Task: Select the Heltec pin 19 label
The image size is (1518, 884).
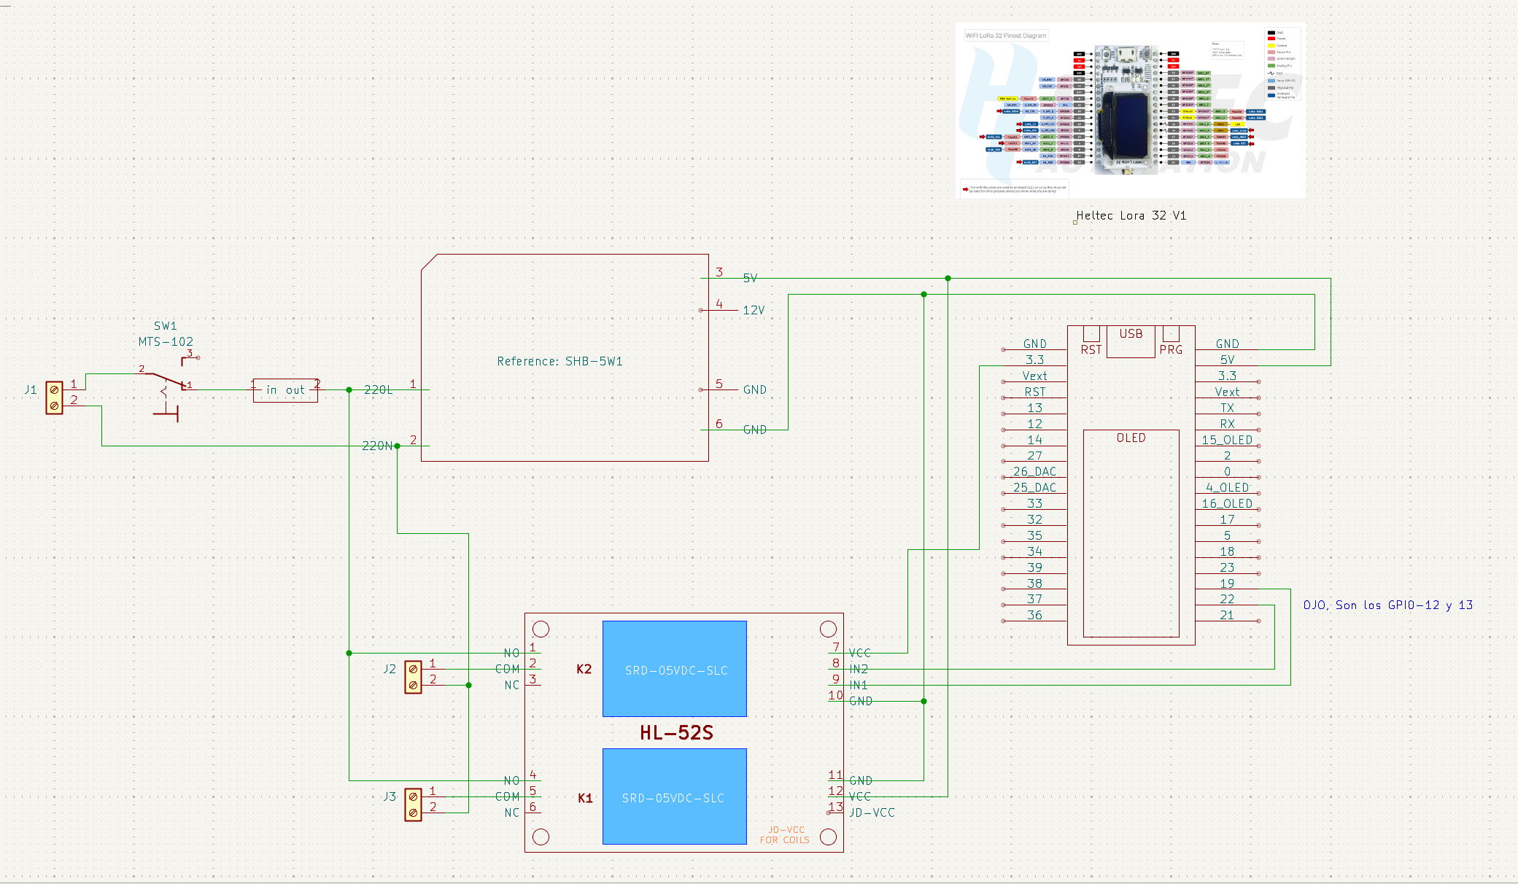Action: (x=1227, y=583)
